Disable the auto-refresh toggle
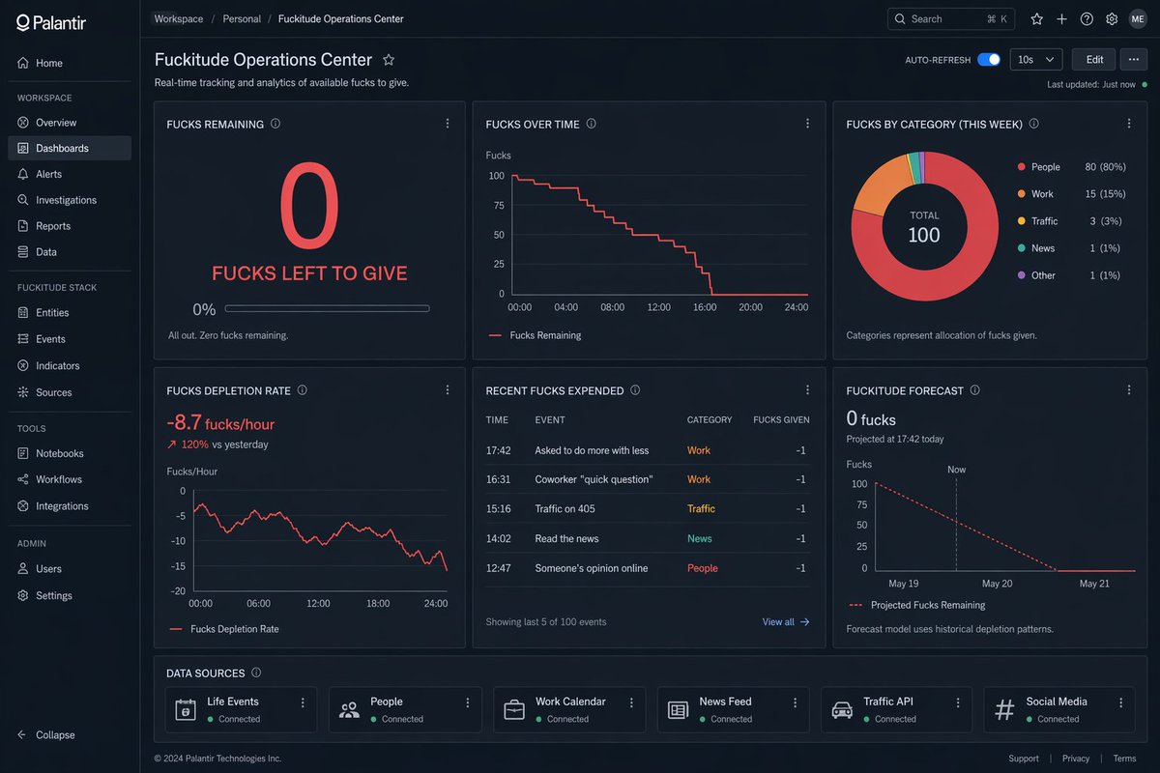Screen dimensions: 1160x773 click(x=988, y=59)
